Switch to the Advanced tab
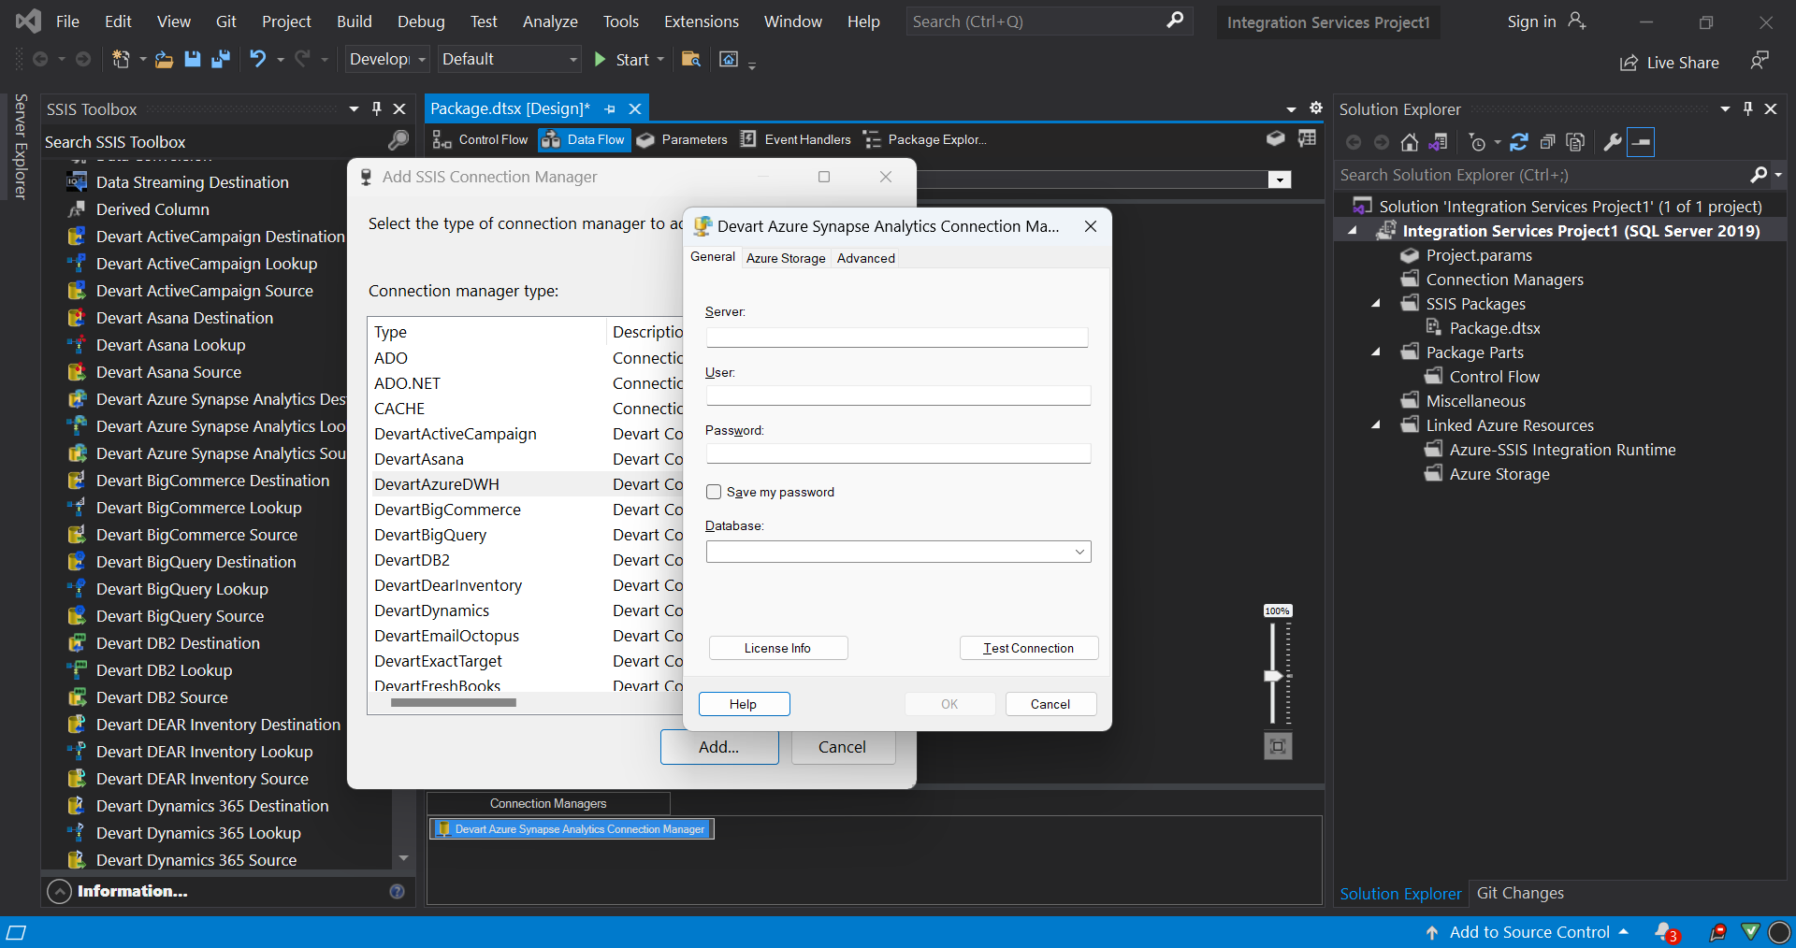Screen dimensions: 1796x948 tap(866, 258)
